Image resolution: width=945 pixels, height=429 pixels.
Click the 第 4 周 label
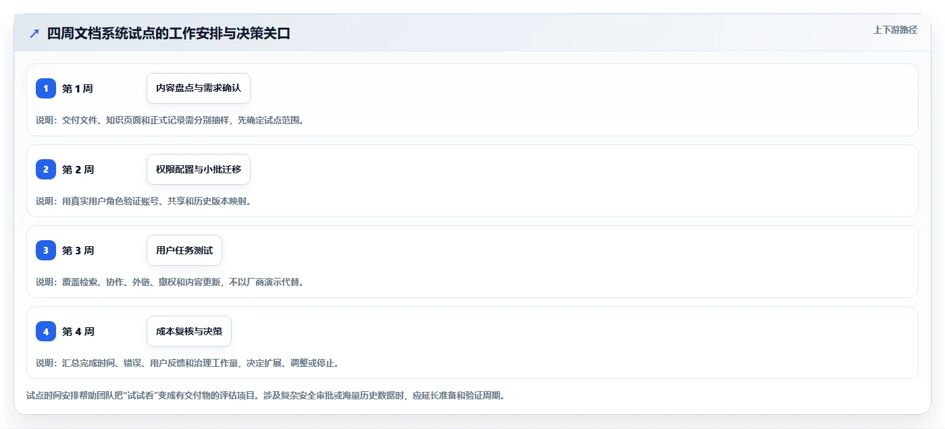[x=78, y=331]
